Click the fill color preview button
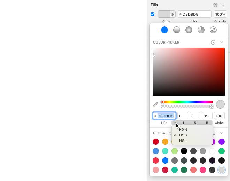This screenshot has width=230, height=181. (164, 14)
